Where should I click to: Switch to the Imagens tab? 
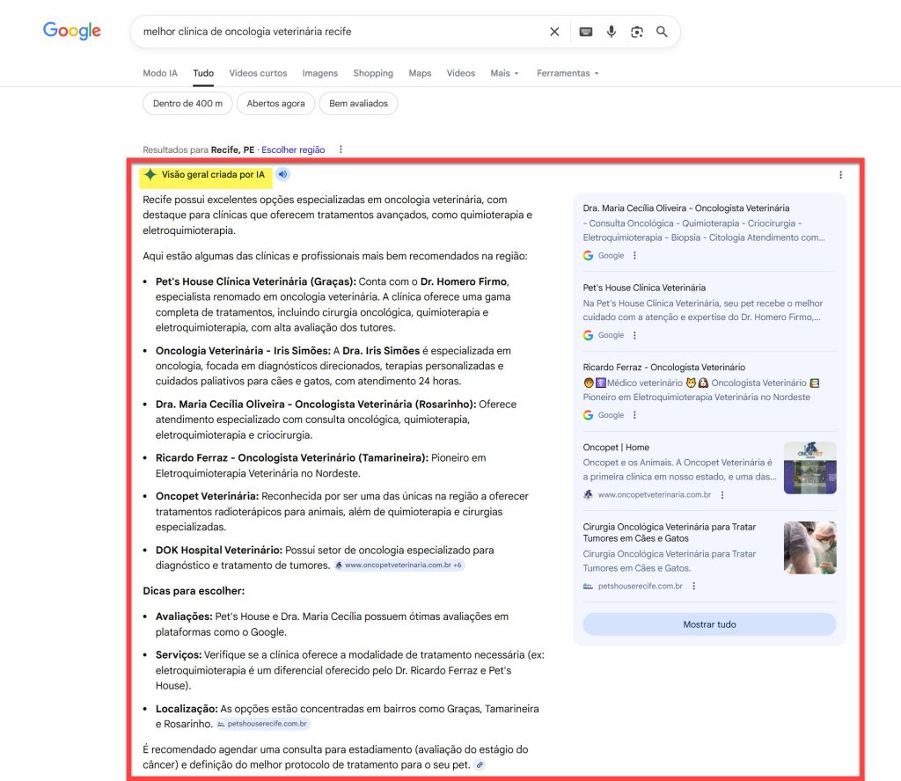[319, 73]
